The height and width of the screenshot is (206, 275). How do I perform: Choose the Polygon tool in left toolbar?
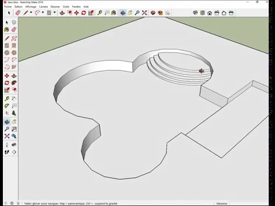pos(14,53)
